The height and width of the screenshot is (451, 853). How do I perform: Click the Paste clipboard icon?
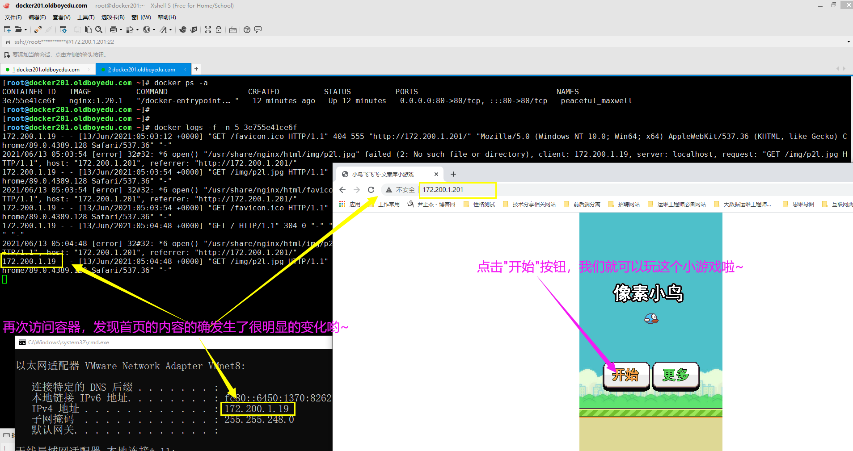click(x=88, y=29)
